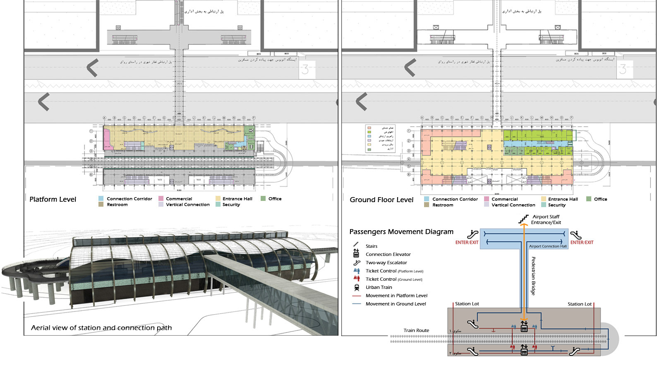Click the Platform Level Connection Corridor color swatch

(101, 198)
